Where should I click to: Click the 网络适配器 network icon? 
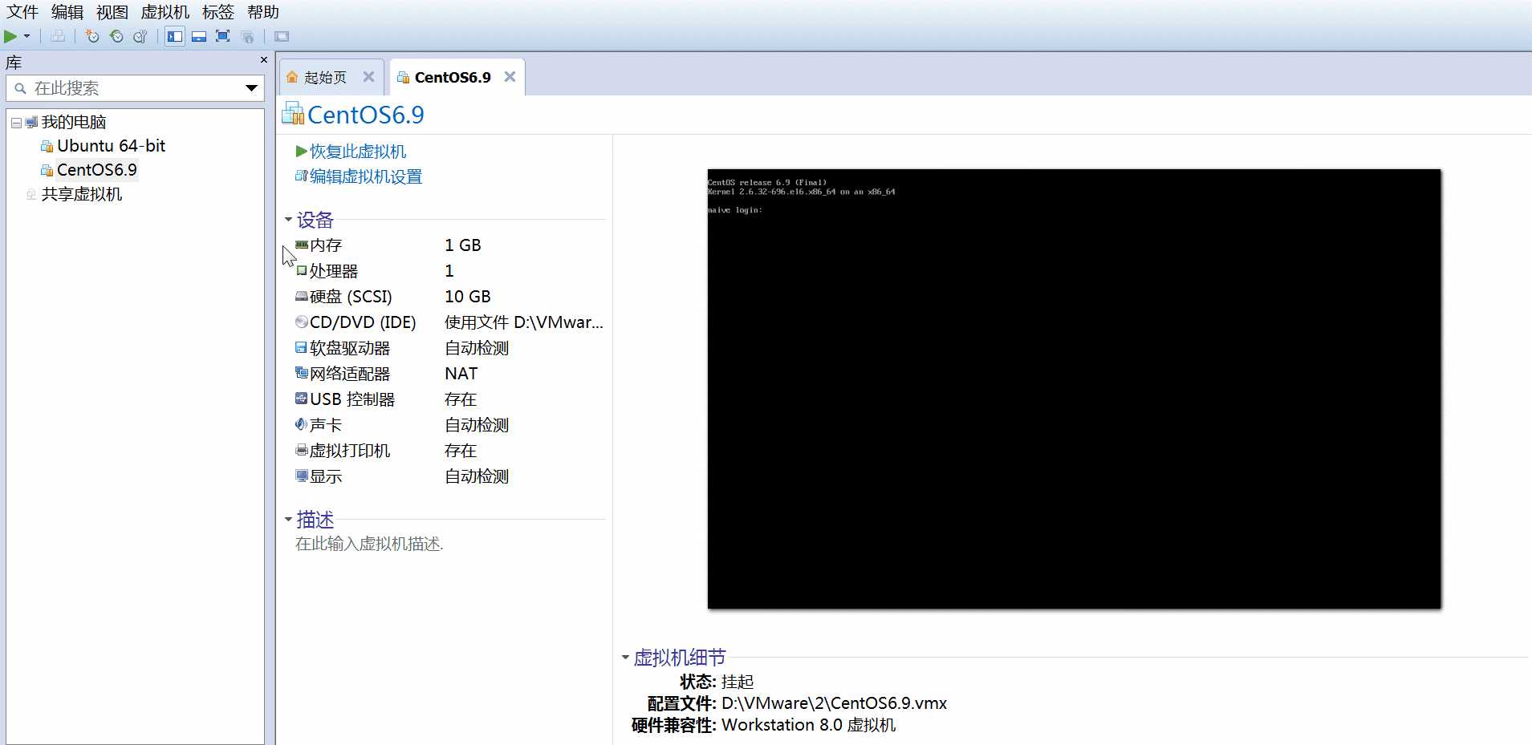[x=302, y=373]
